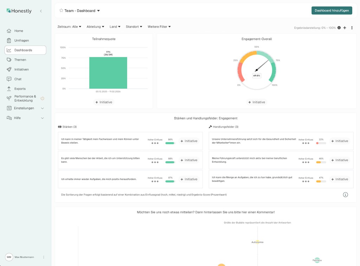Open the Weitere Filter menu
The image size is (360, 266).
point(159,26)
